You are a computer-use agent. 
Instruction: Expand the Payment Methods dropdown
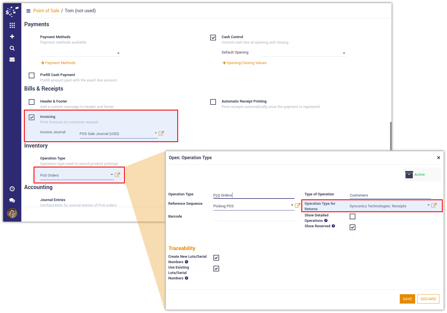pyautogui.click(x=118, y=53)
